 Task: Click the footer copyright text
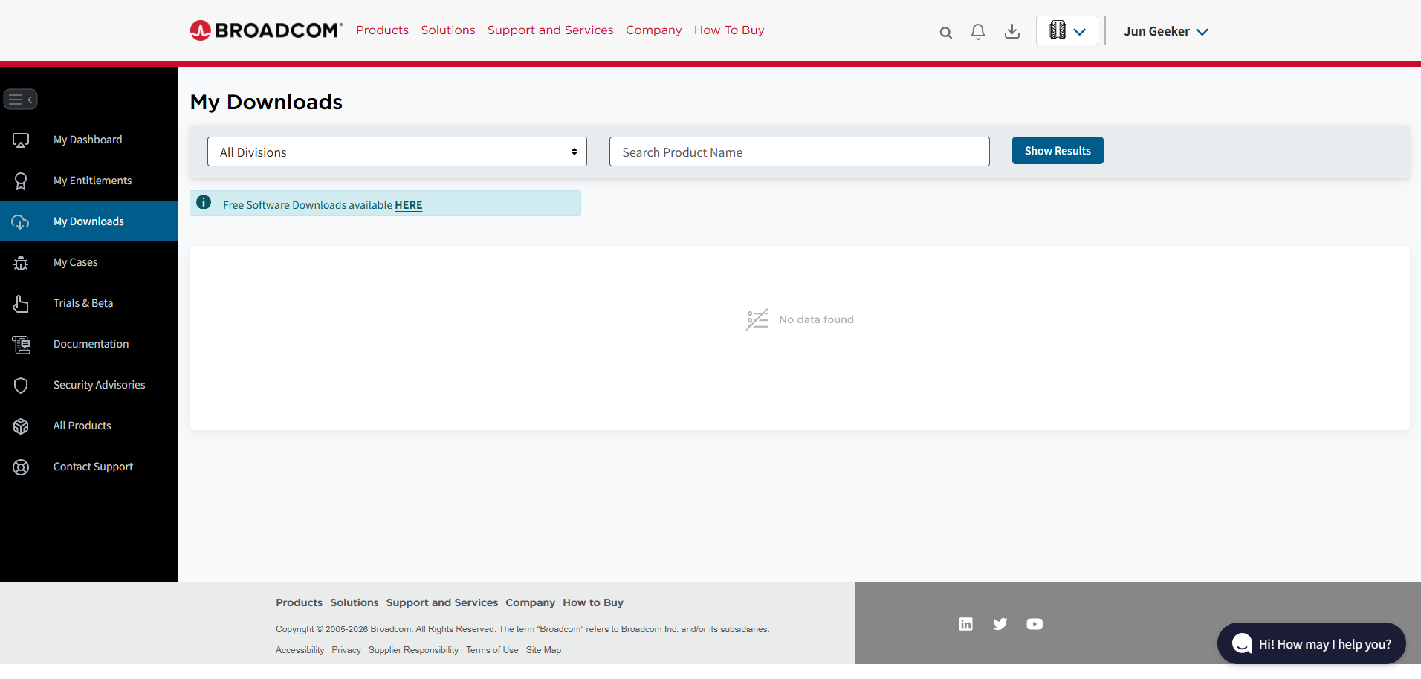tap(522, 629)
